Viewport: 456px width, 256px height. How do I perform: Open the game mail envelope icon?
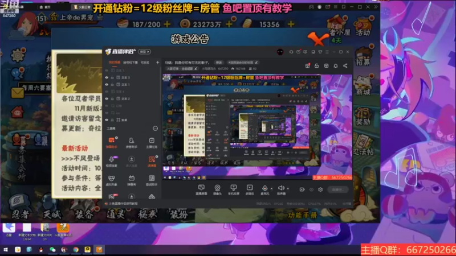tap(18, 93)
